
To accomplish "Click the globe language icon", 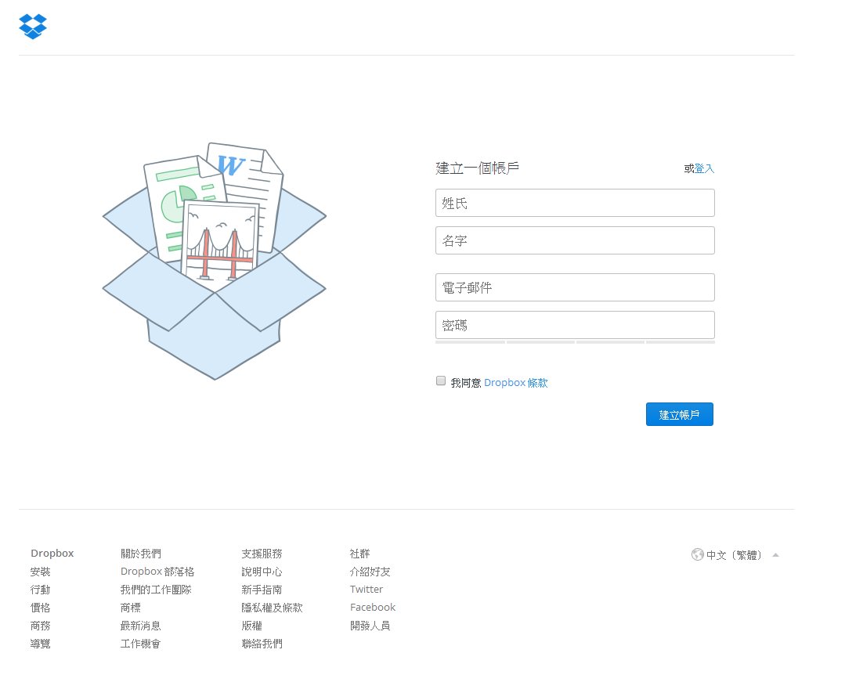I will [697, 554].
